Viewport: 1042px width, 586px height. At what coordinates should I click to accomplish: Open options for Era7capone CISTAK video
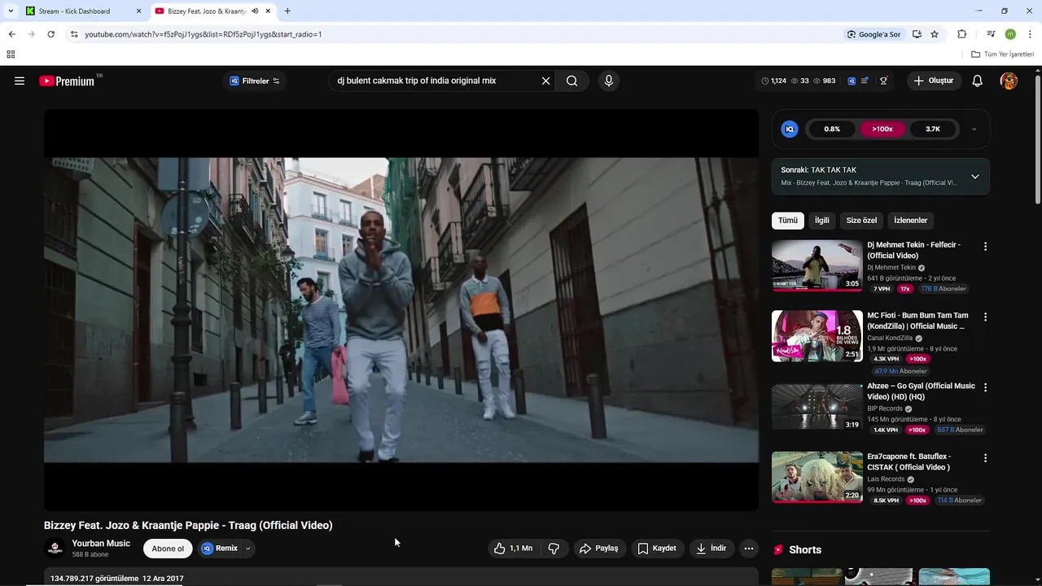pos(985,458)
